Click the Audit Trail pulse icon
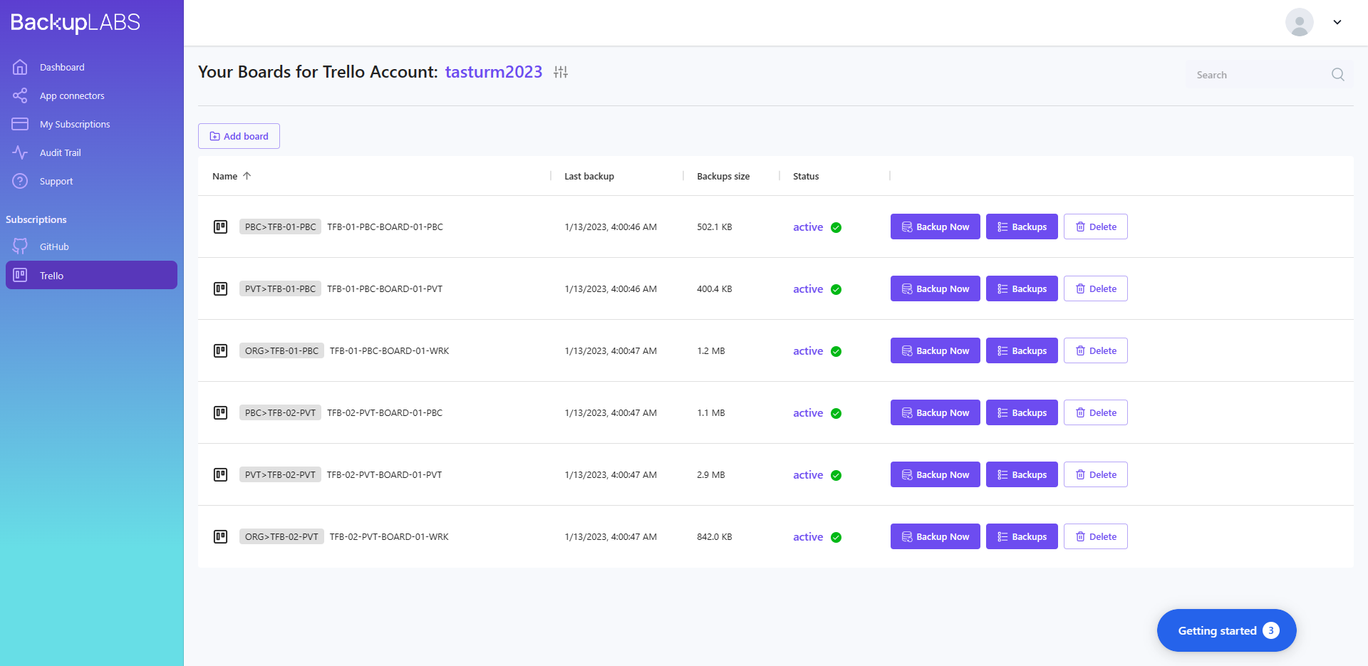The width and height of the screenshot is (1368, 666). coord(20,152)
